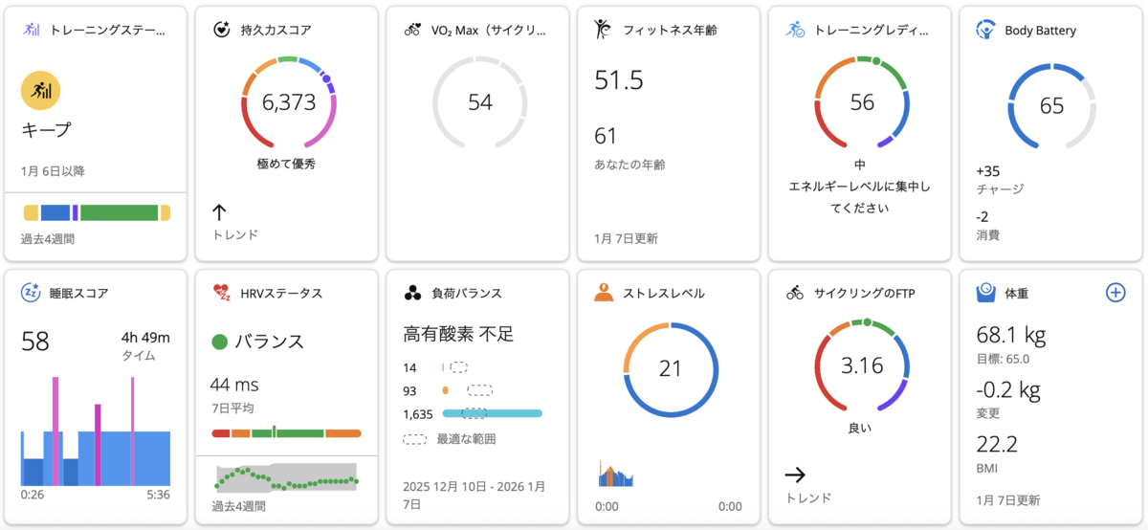Open the 体重 card title
Viewport: 1148px width, 530px height.
tap(1017, 294)
